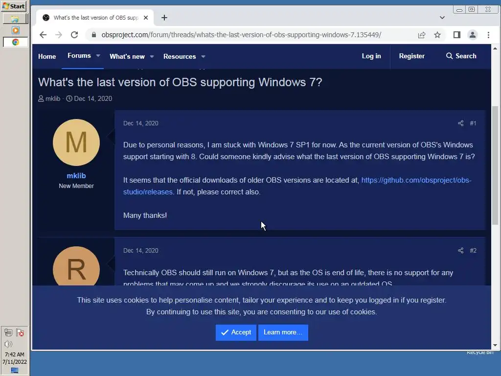
Task: Click the New Member label
Action: pyautogui.click(x=76, y=186)
